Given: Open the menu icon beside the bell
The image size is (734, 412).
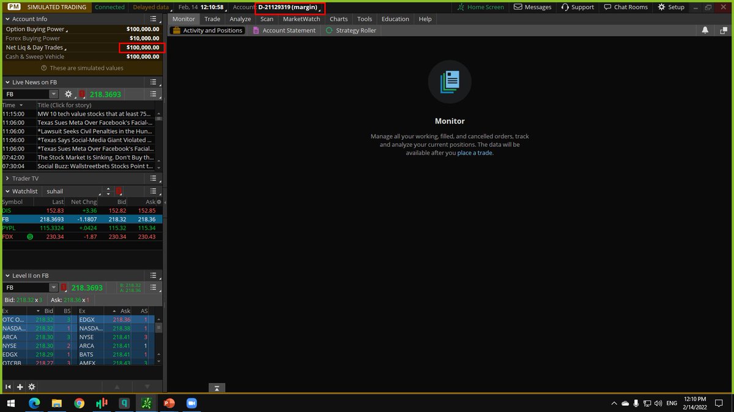Looking at the screenshot, I should (x=723, y=30).
